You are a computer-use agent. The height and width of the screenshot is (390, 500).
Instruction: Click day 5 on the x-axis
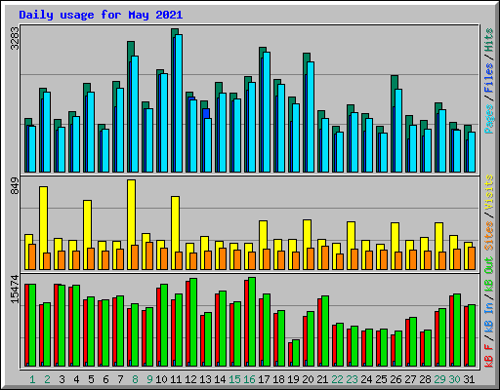click(x=91, y=379)
